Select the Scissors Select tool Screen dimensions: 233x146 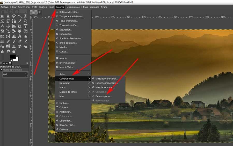click(2, 21)
